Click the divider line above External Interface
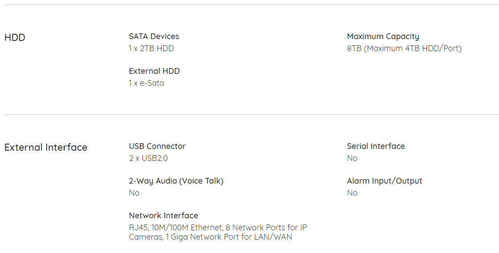 tap(252, 114)
